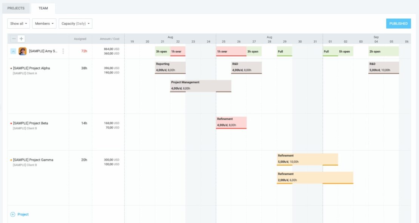Click the add Project link
The width and height of the screenshot is (419, 223).
pos(23,214)
